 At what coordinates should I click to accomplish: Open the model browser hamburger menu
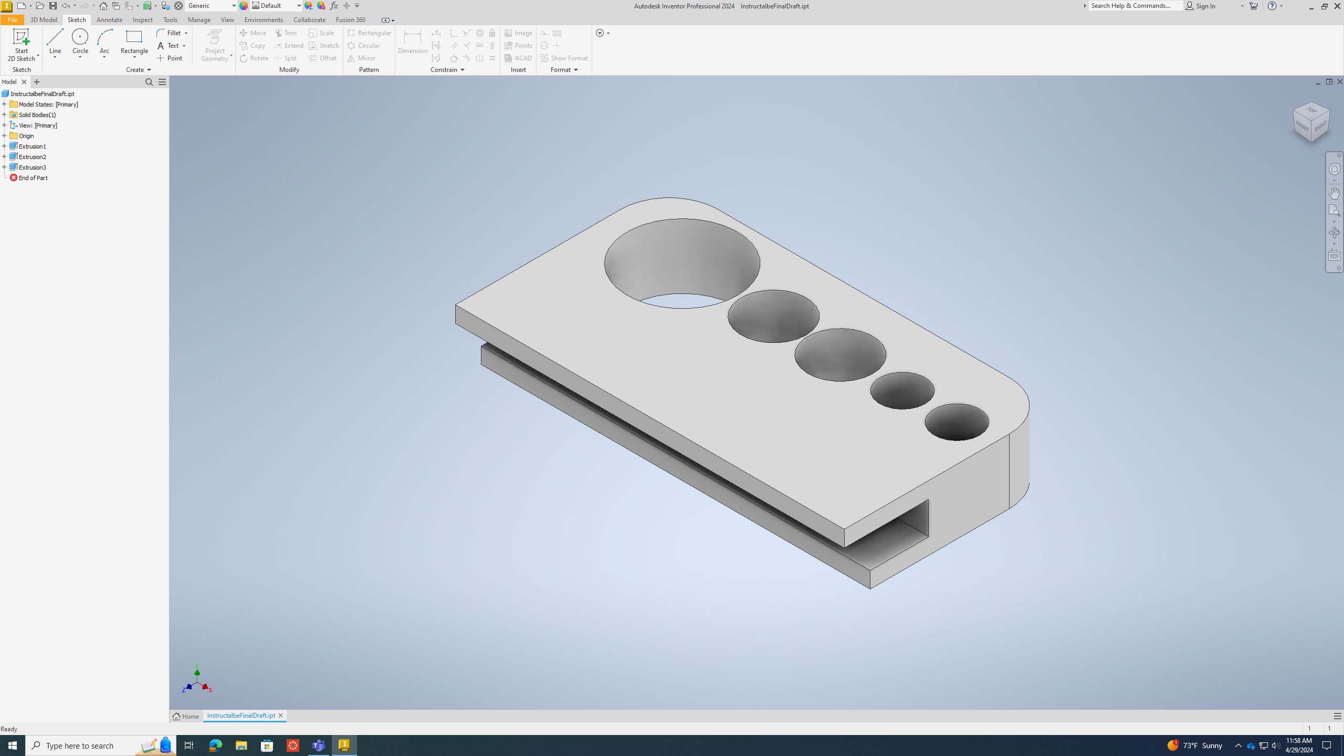pyautogui.click(x=162, y=82)
